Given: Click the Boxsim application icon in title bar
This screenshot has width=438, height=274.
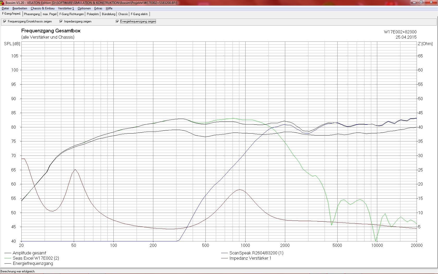Looking at the screenshot, I should click(2, 3).
